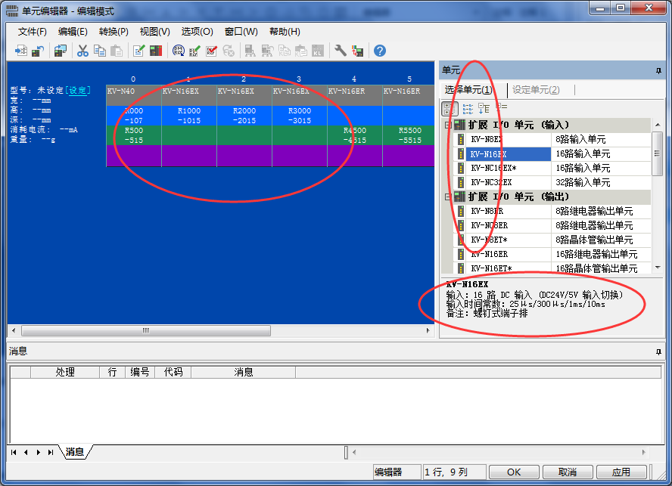Click the PLC-to-monitor transfer toolbar icon
672x486 pixels.
61,51
